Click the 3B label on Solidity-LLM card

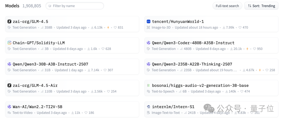point(47,49)
